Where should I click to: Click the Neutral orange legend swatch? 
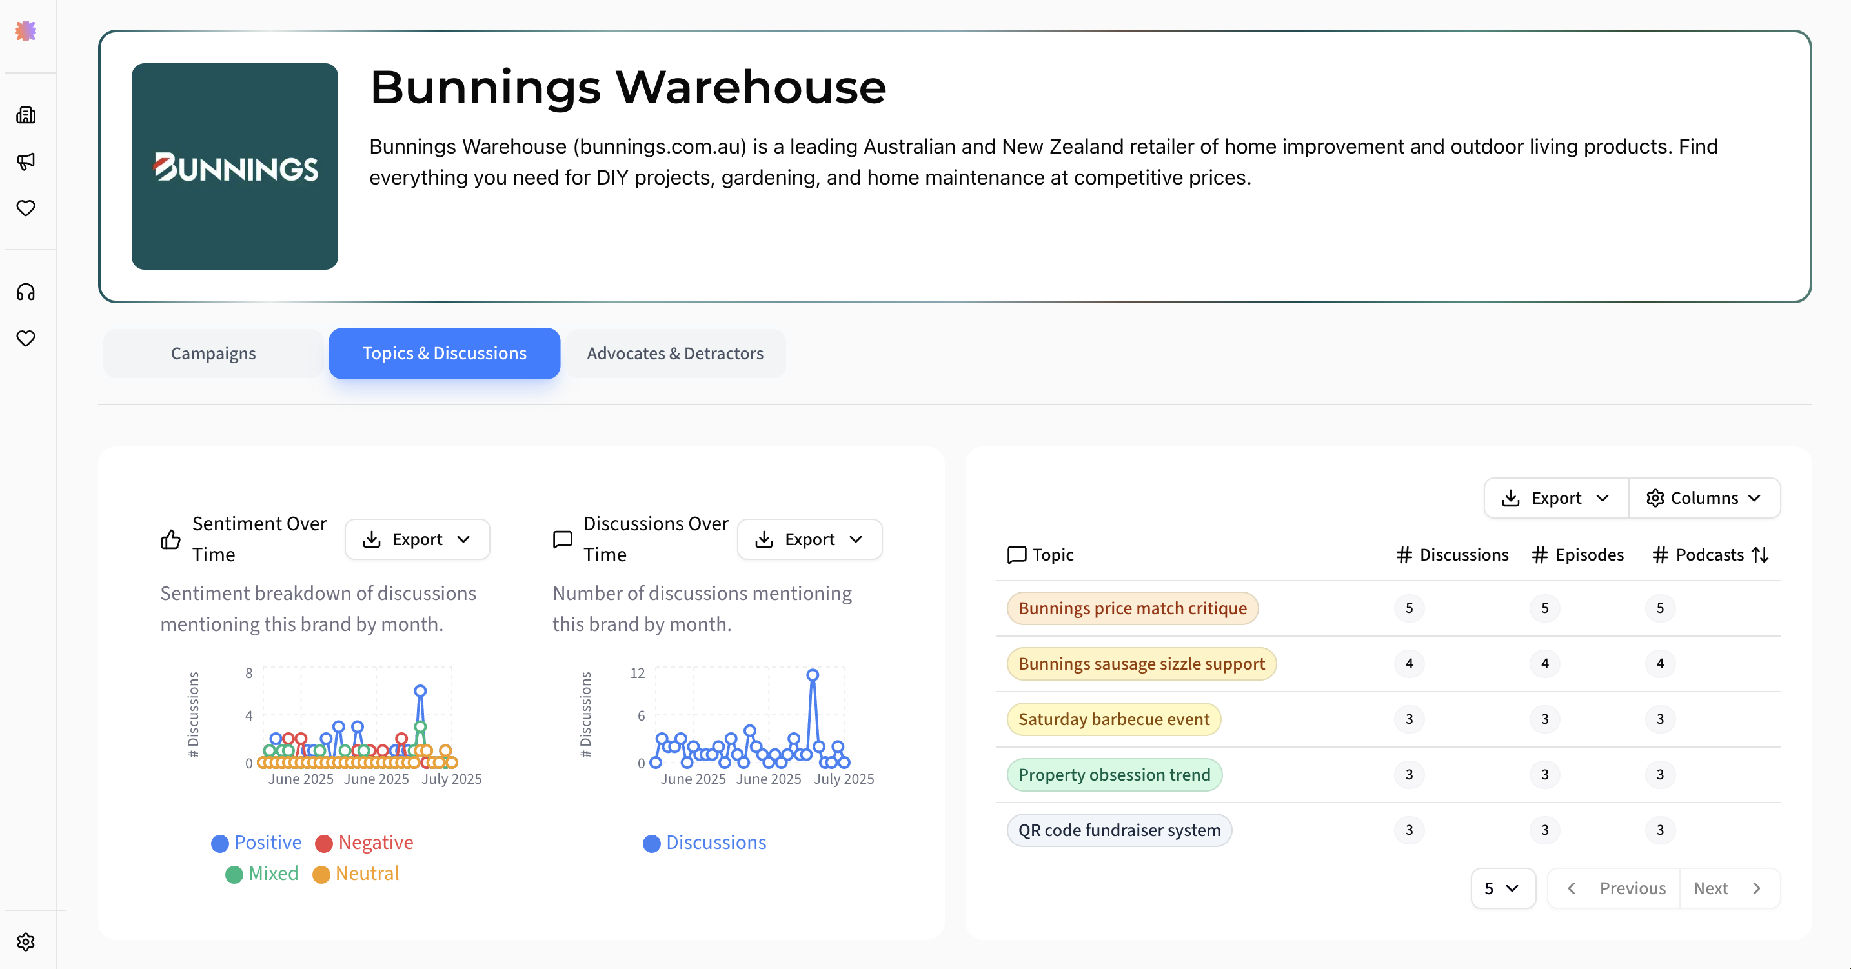321,874
